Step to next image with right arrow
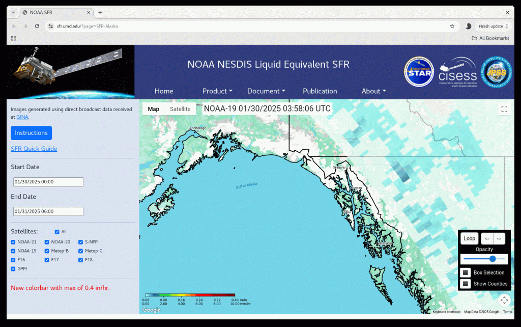 499,238
